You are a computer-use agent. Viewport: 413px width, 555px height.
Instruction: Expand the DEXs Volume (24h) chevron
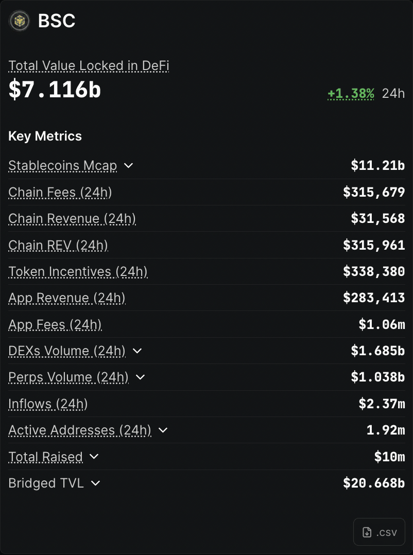pyautogui.click(x=137, y=351)
